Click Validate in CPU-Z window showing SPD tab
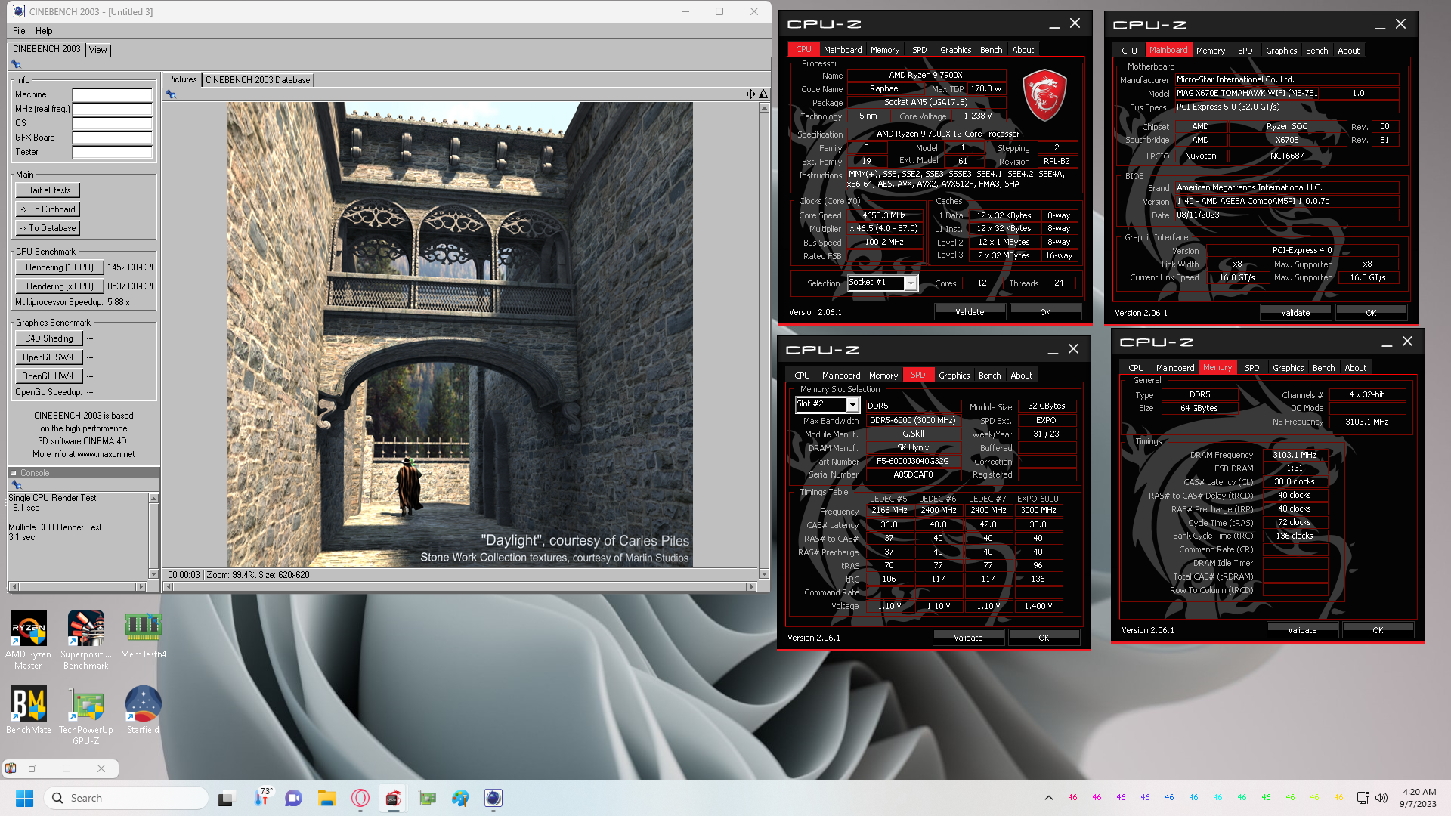Viewport: 1451px width, 816px height. (x=968, y=638)
